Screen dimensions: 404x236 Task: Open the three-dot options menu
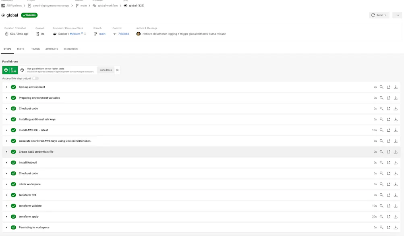point(397,15)
